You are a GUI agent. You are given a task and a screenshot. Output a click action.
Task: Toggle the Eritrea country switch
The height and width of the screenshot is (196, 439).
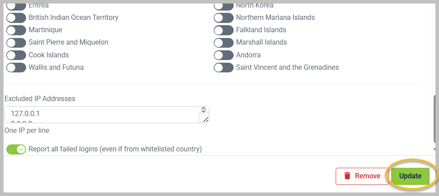[x=16, y=6]
